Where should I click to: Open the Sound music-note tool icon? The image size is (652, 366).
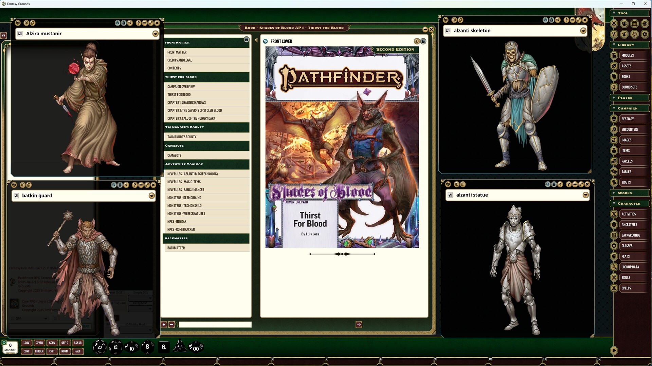(x=634, y=34)
